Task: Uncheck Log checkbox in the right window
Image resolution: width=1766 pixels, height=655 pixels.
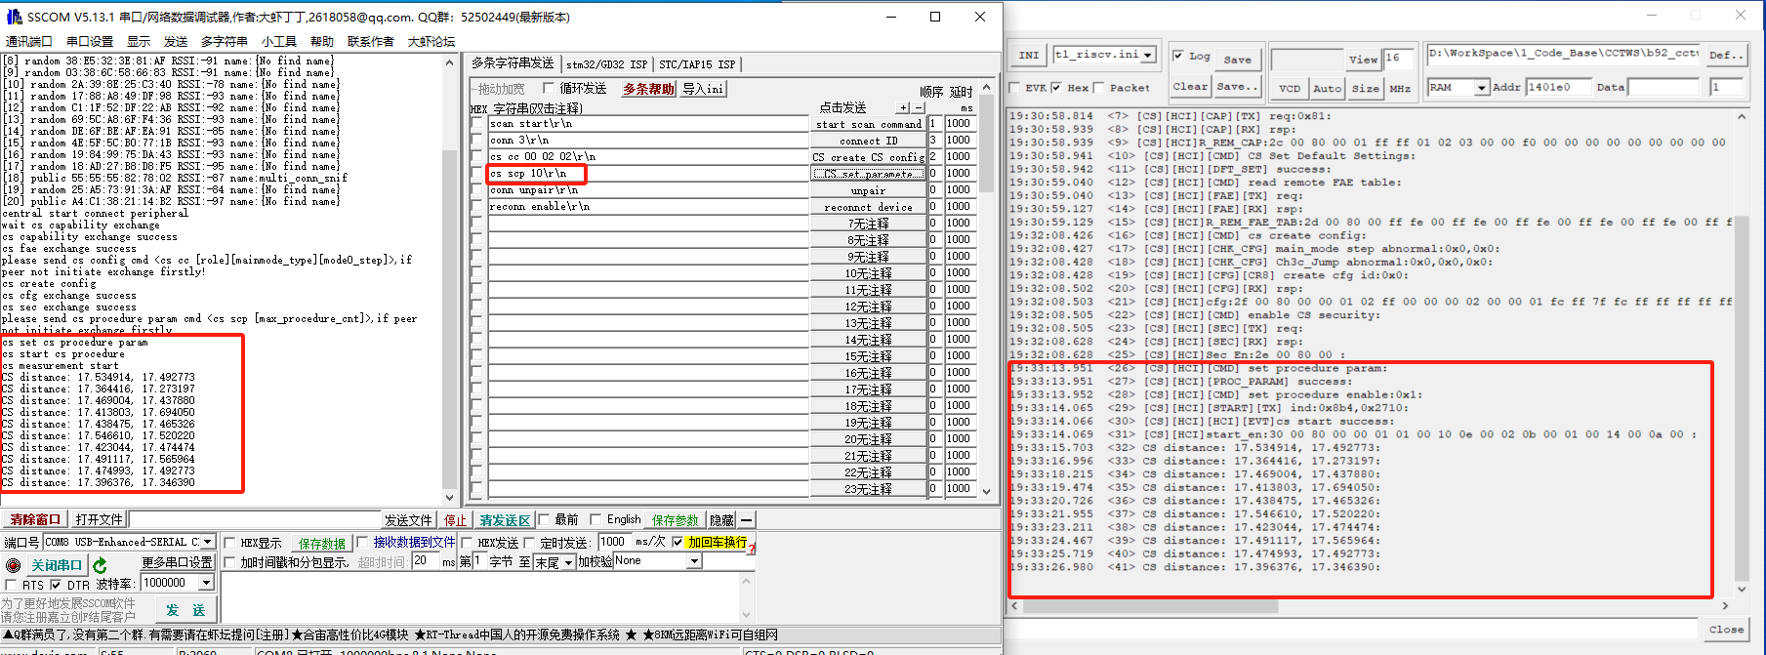Action: pyautogui.click(x=1177, y=56)
